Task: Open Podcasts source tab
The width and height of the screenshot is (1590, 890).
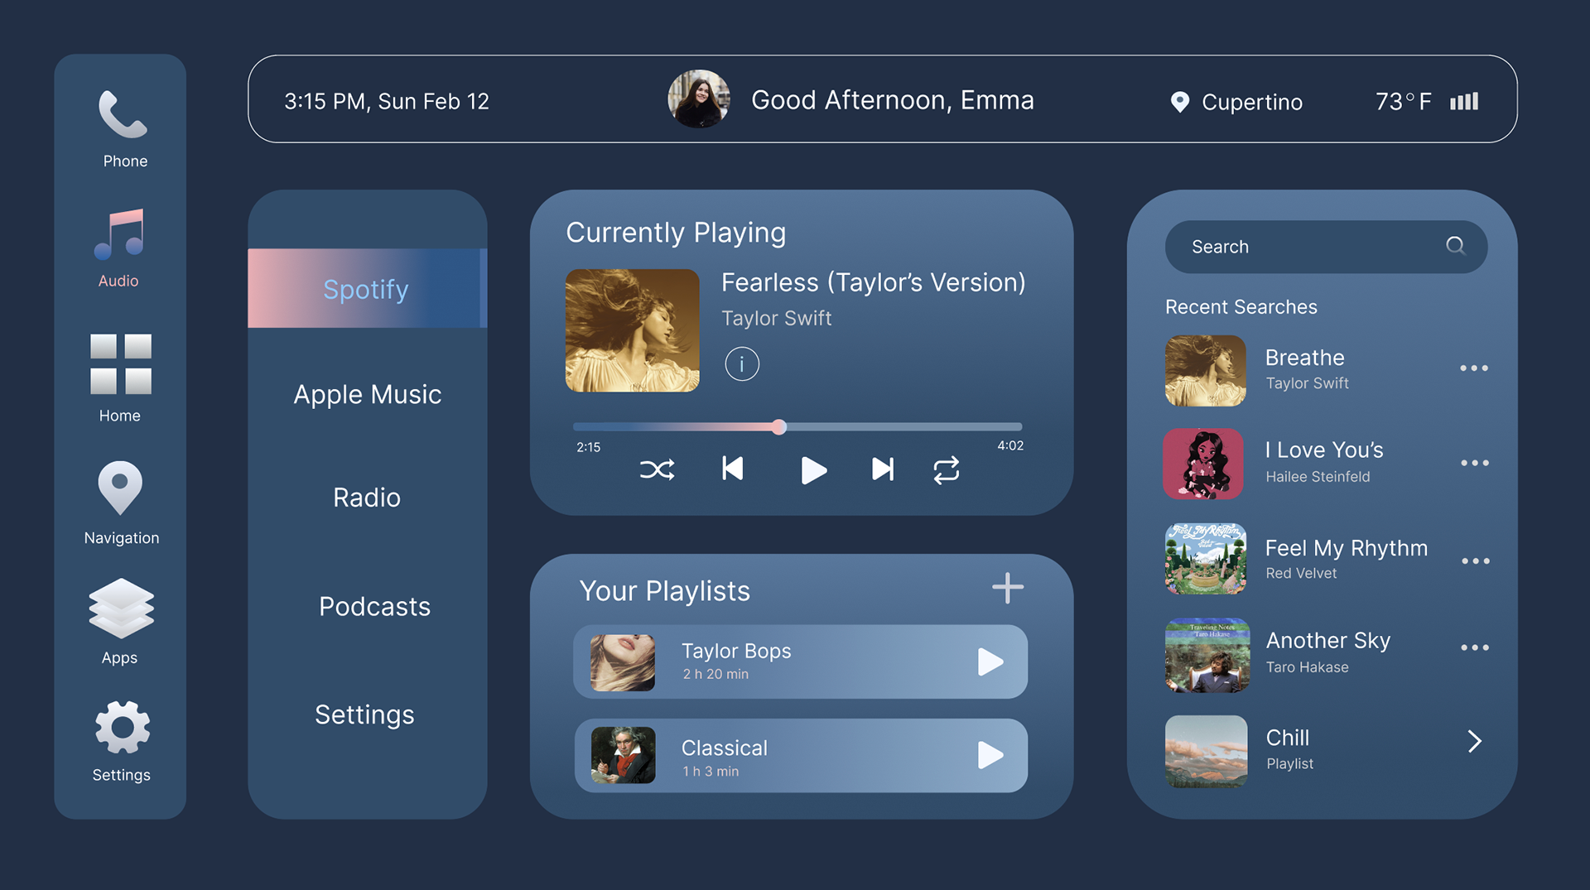Action: tap(374, 606)
